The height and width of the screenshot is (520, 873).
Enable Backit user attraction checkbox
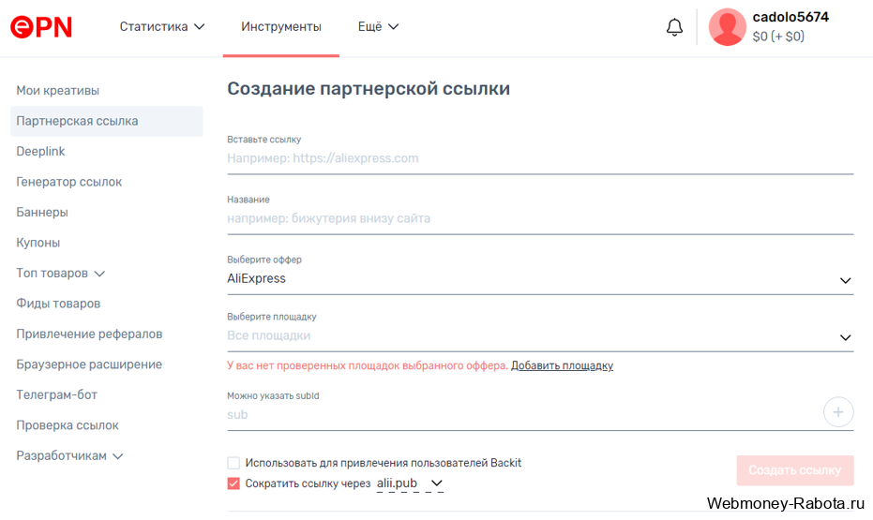[233, 463]
